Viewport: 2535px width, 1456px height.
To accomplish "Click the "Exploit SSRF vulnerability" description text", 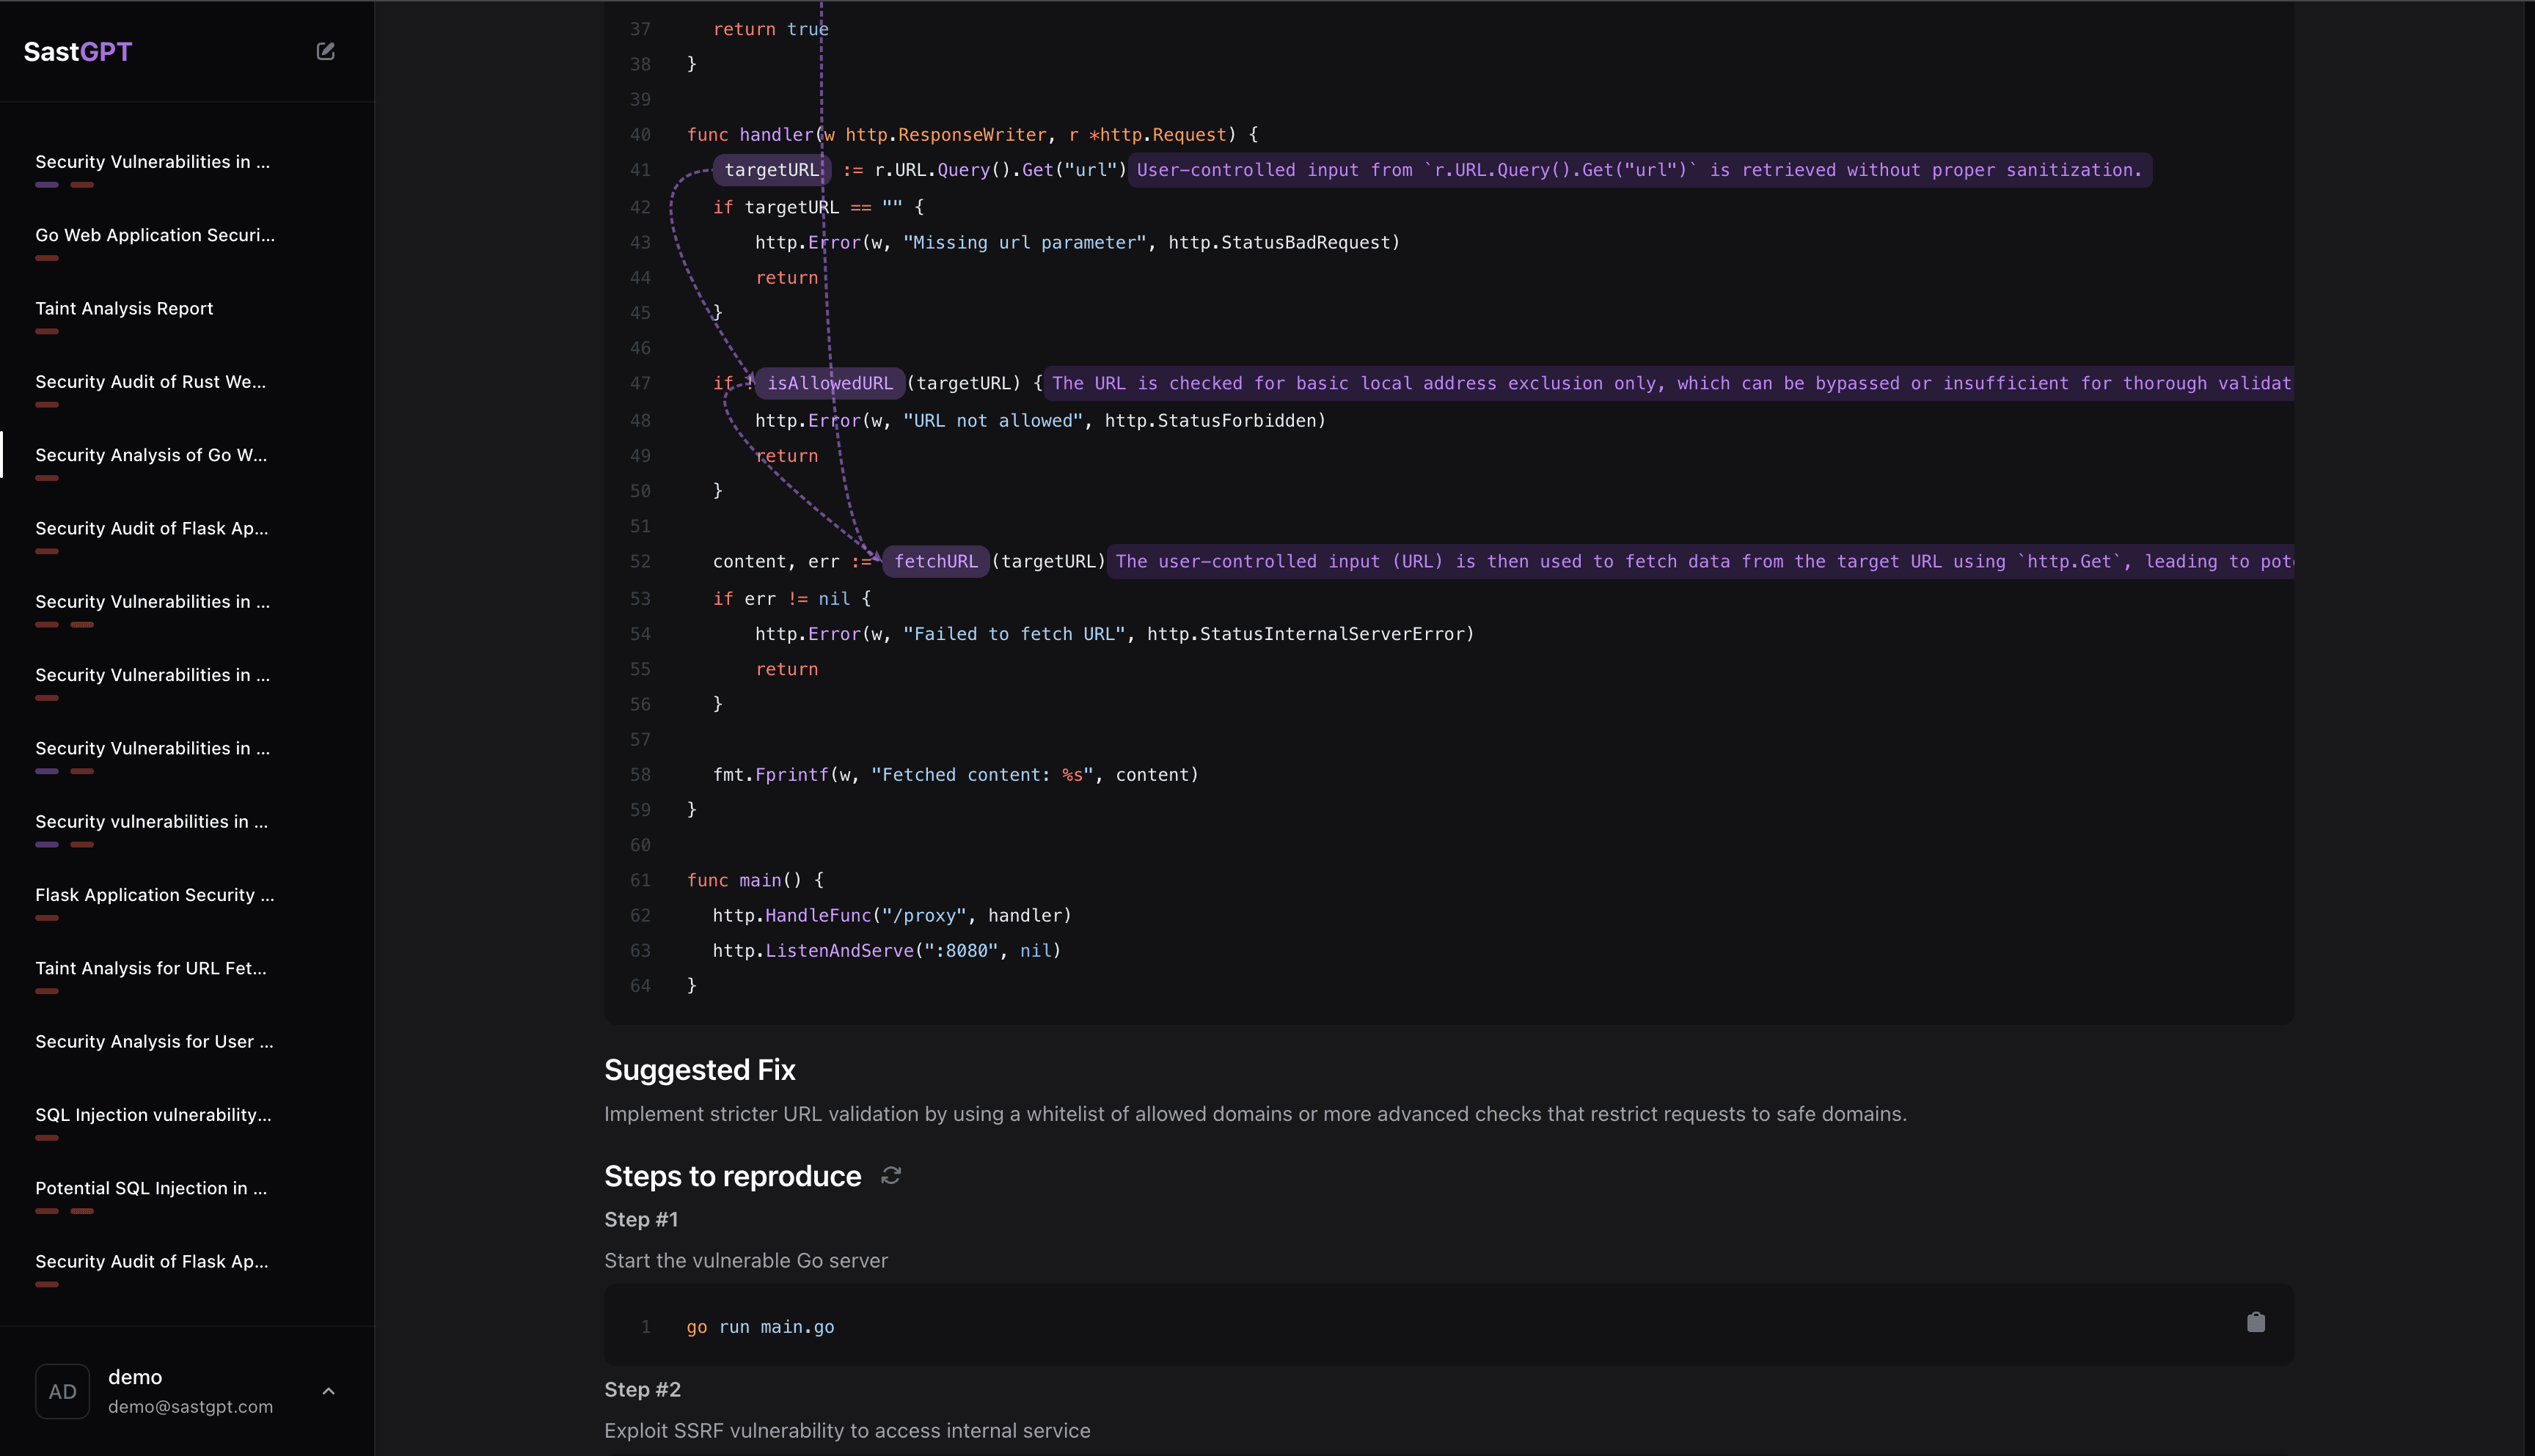I will pyautogui.click(x=847, y=1430).
